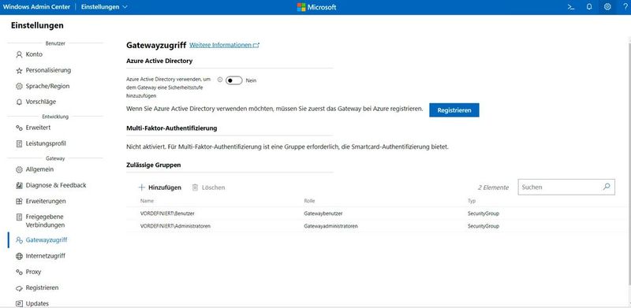Viewport: 631px width, 308px height.
Task: Click the search magnifier icon
Action: pyautogui.click(x=607, y=187)
